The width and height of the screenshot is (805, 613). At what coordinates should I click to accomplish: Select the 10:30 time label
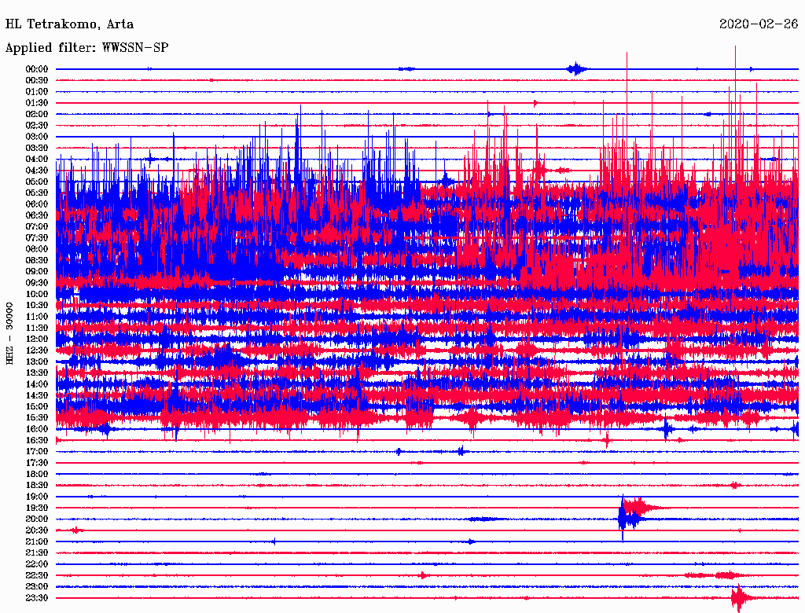pos(37,305)
